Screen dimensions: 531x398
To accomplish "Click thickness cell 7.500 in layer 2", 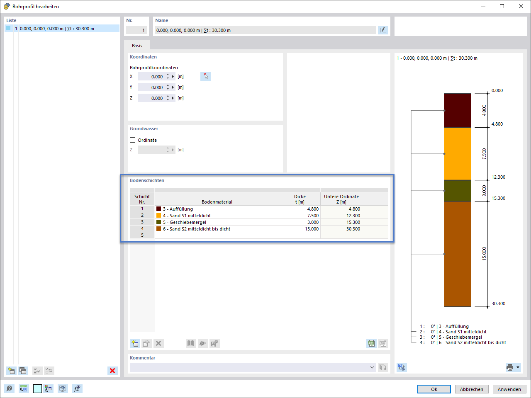I will point(300,216).
